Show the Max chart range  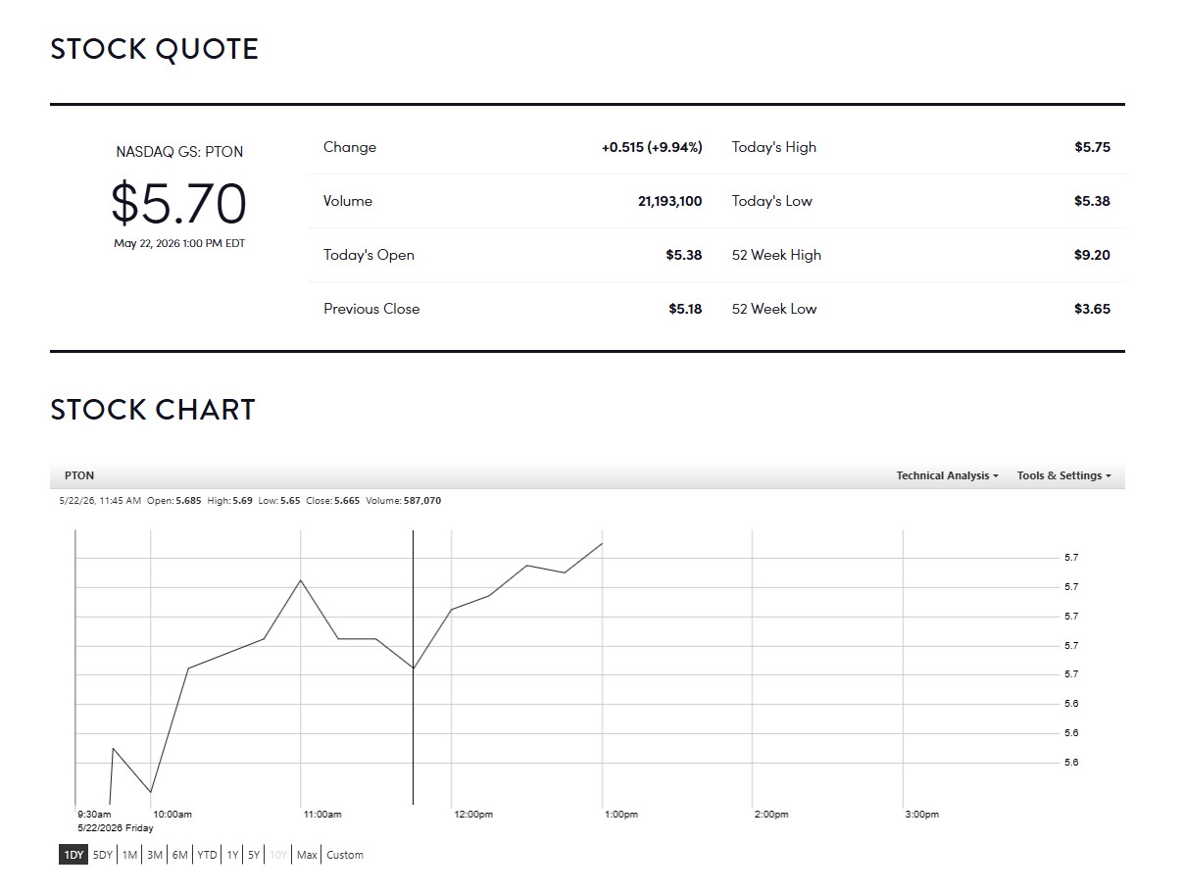(x=307, y=855)
